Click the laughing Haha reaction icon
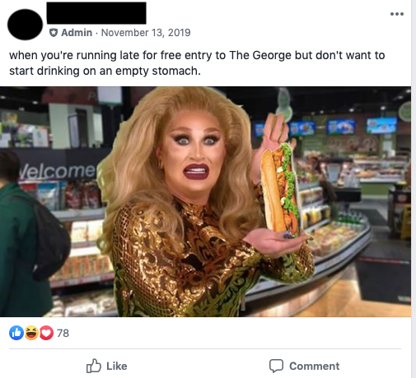This screenshot has height=378, width=416. pyautogui.click(x=31, y=333)
